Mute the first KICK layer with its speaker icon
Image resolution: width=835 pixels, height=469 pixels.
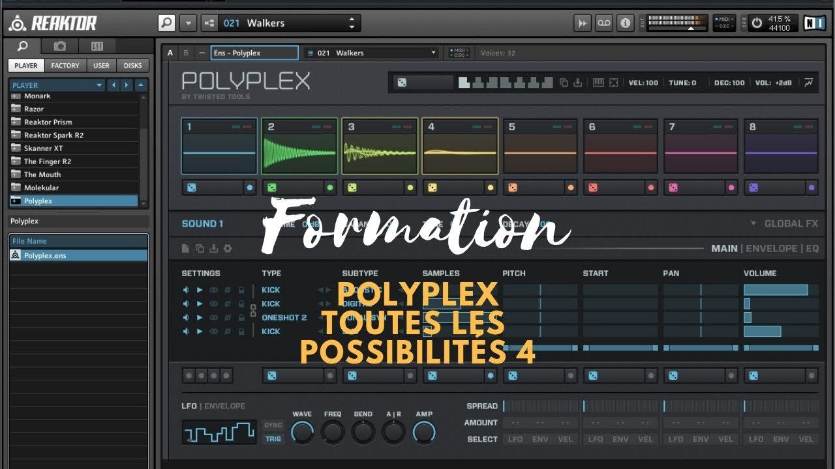pyautogui.click(x=186, y=290)
